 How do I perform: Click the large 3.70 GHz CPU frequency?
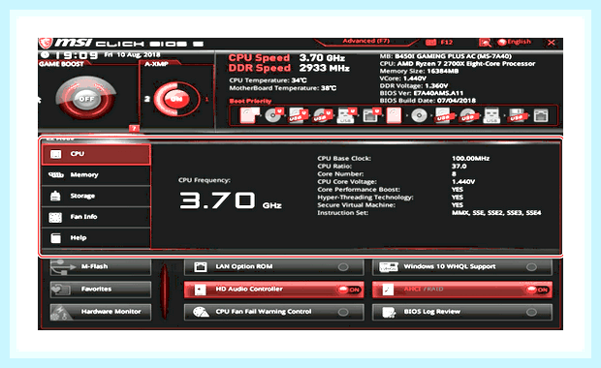tap(231, 200)
